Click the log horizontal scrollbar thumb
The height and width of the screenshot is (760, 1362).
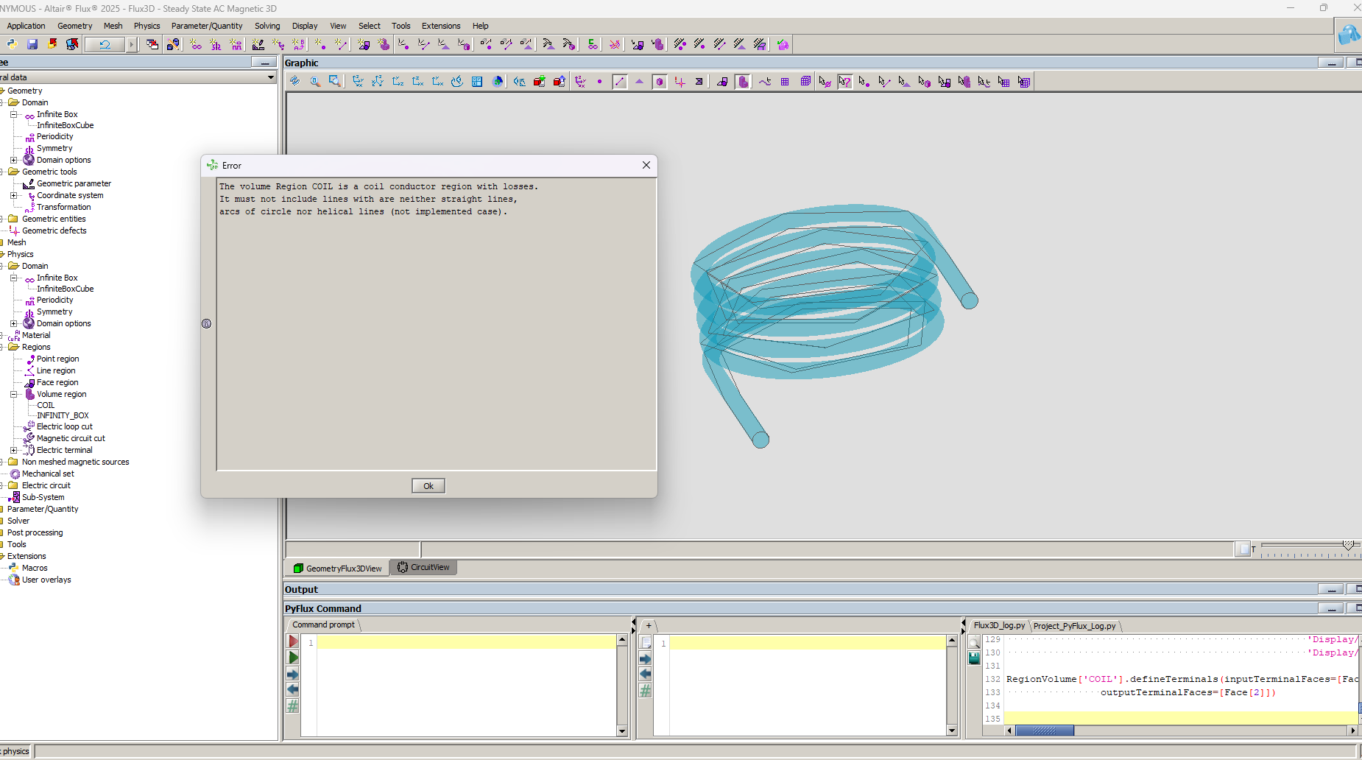[x=1045, y=731]
